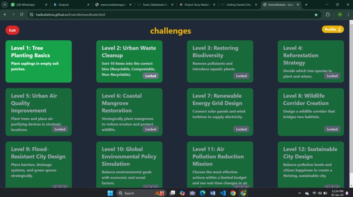Open the yellow Profile button
The image size is (353, 197).
333,29
